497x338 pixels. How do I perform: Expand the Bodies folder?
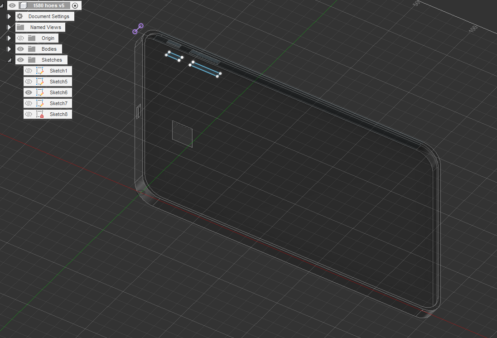[9, 49]
